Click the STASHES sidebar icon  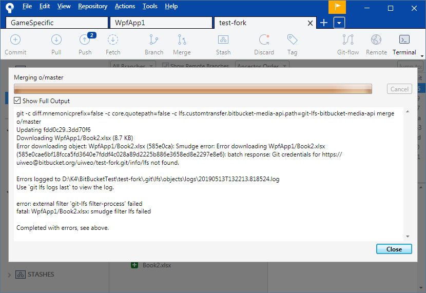tap(21, 275)
